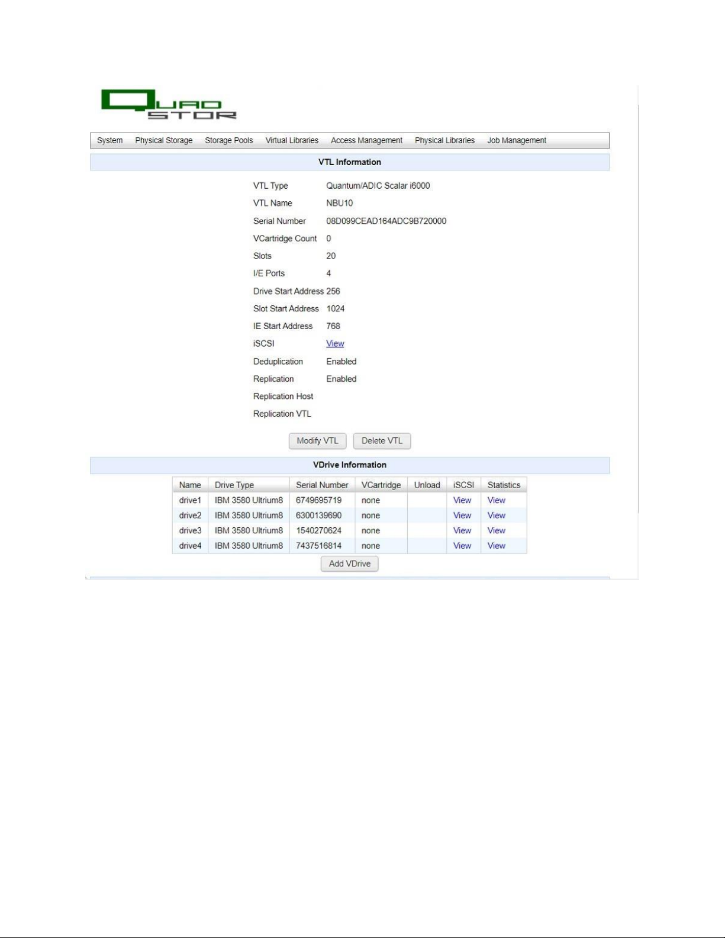The width and height of the screenshot is (725, 938).
Task: View iSCSI settings for drive1
Action: pyautogui.click(x=462, y=500)
